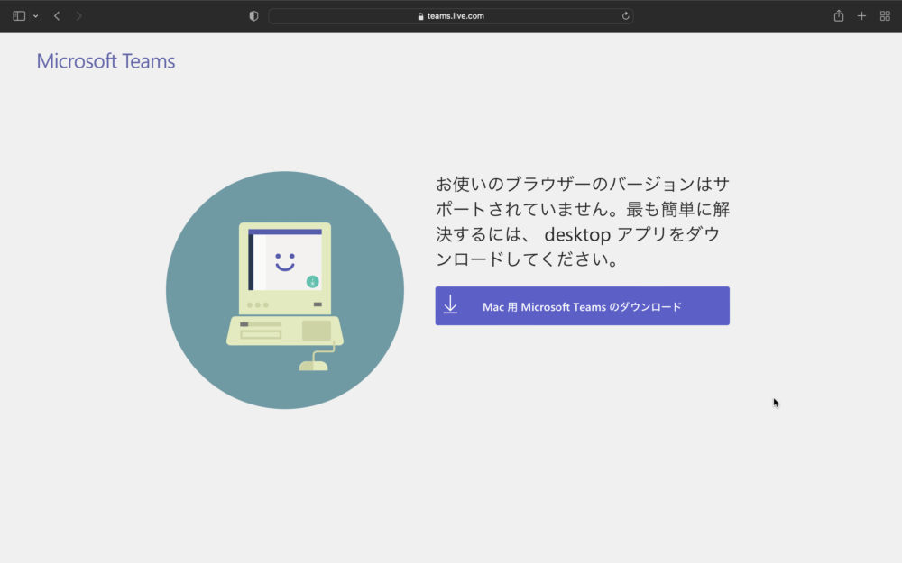Reload the teams.live.com page
The image size is (902, 563).
click(x=624, y=15)
